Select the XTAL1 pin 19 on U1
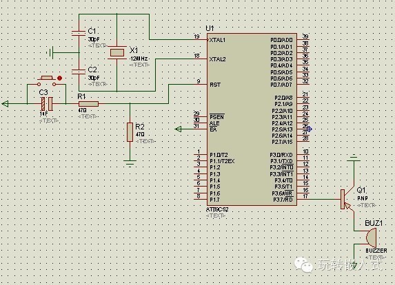 (201, 39)
